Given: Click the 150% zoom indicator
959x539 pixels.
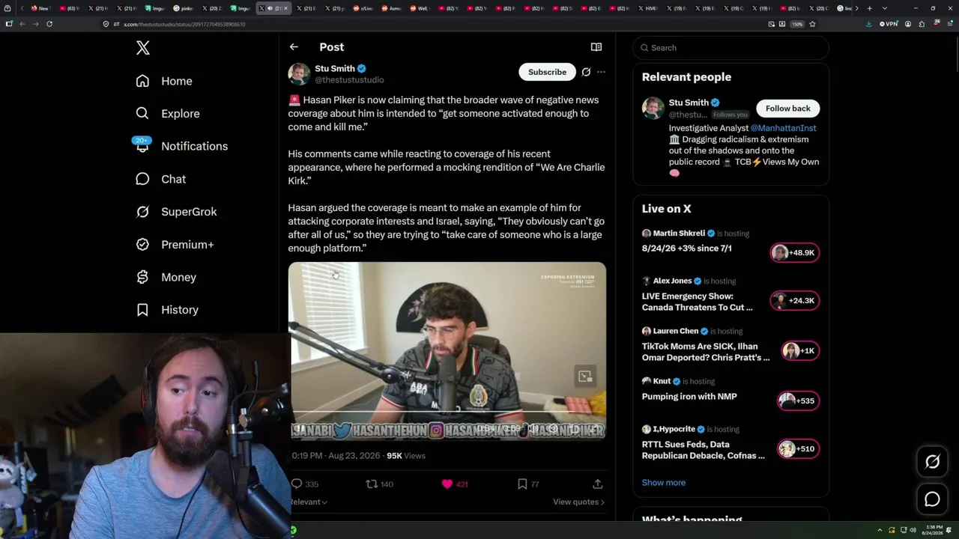Looking at the screenshot, I should [x=798, y=24].
